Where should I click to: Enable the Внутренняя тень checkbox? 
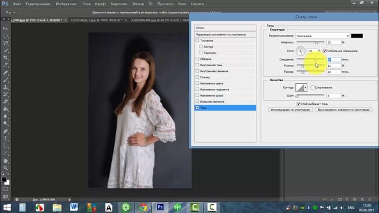(x=197, y=65)
